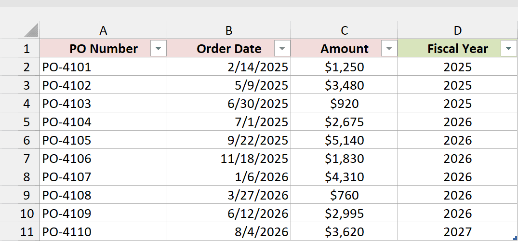Select the date cell 8/4/2026

point(229,232)
